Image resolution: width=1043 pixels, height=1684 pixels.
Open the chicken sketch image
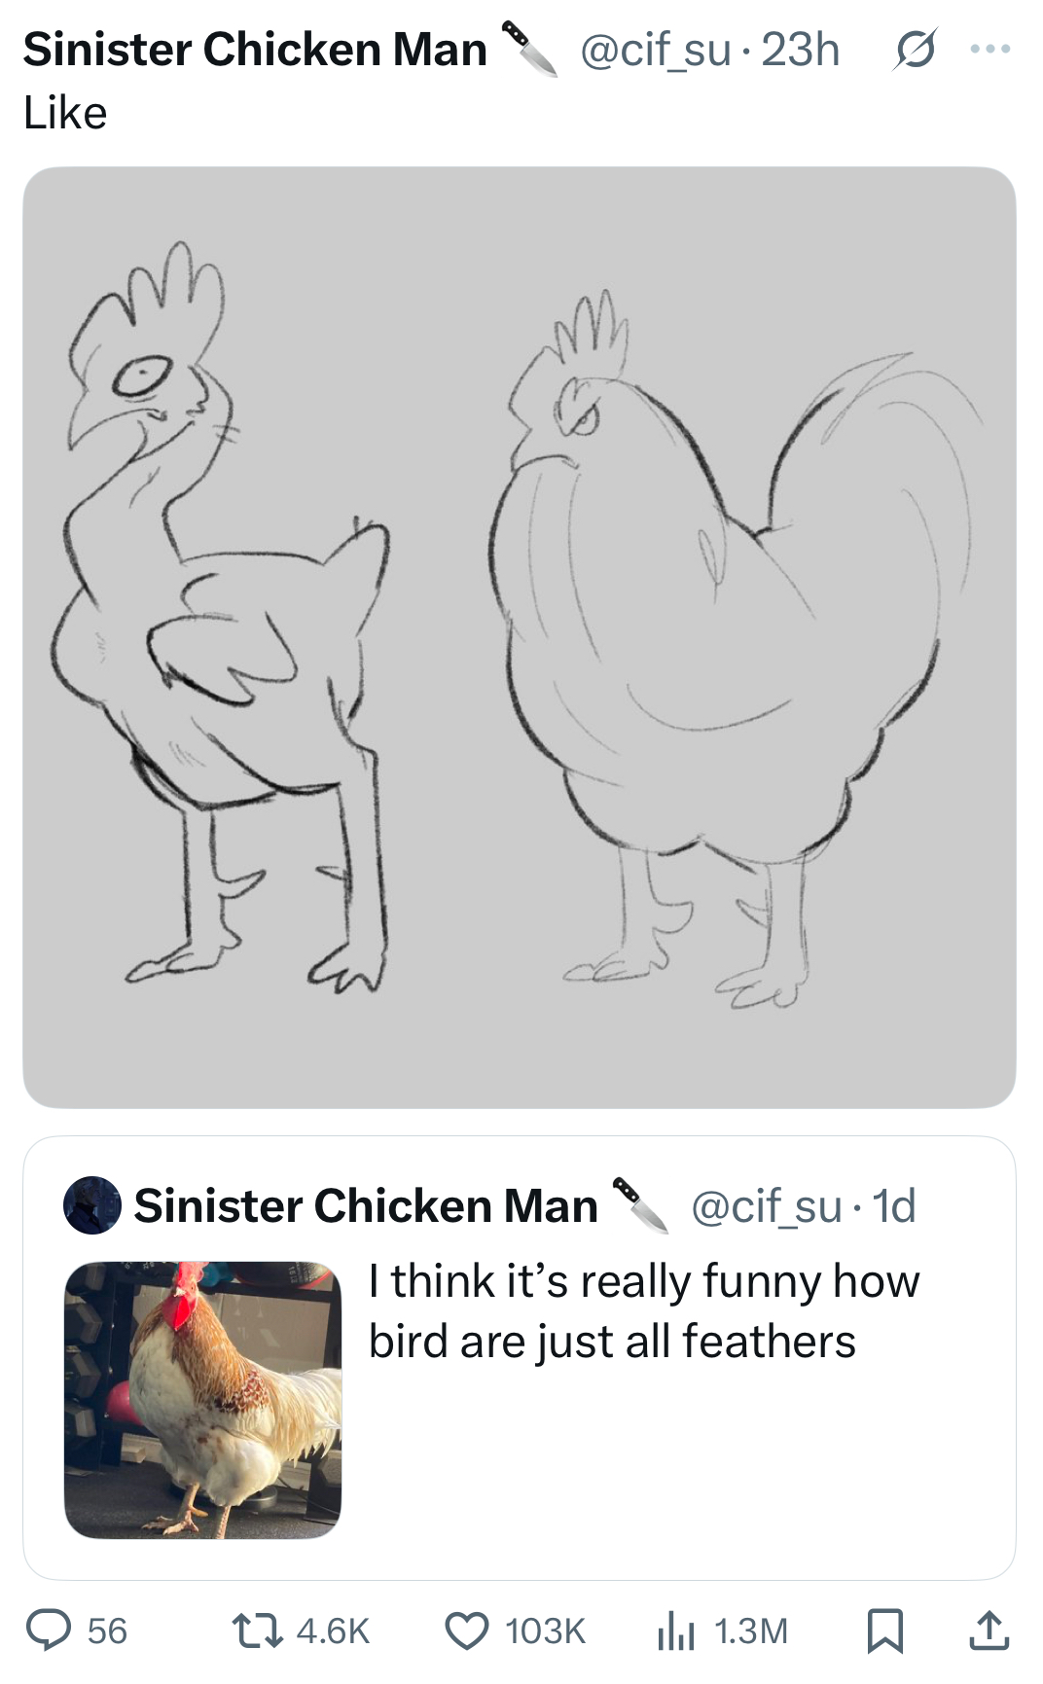coord(520,637)
